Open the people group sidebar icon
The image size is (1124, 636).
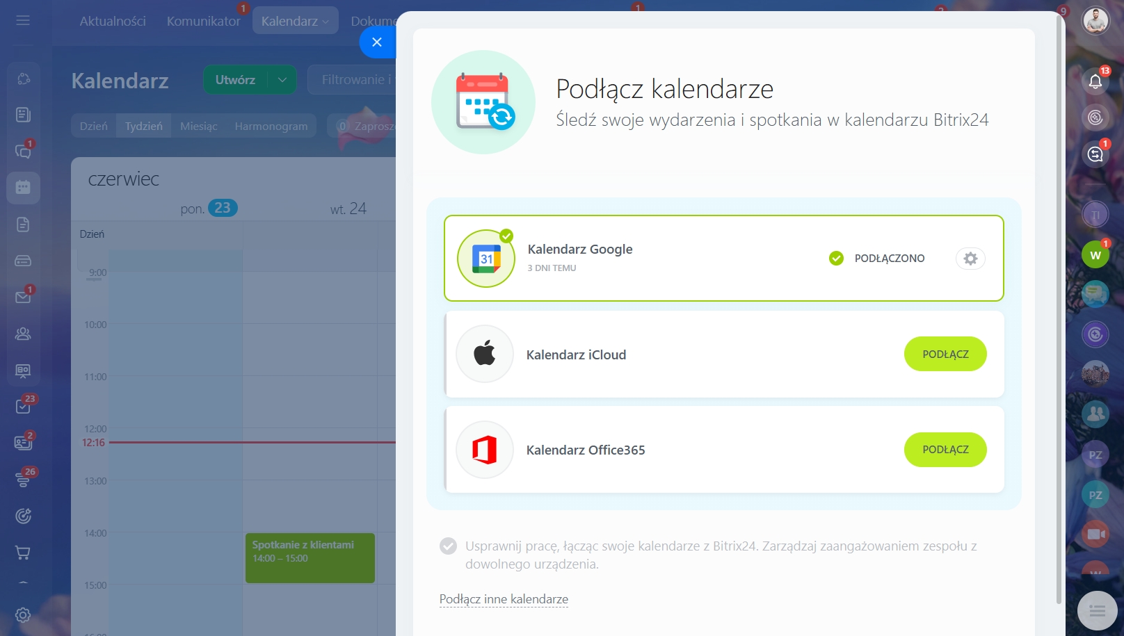pyautogui.click(x=23, y=334)
